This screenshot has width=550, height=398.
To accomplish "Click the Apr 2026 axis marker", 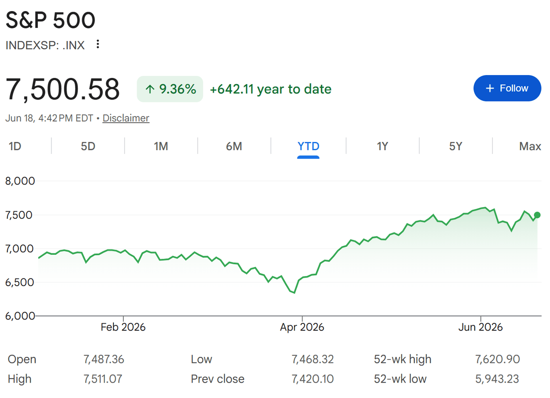I will coord(302,327).
